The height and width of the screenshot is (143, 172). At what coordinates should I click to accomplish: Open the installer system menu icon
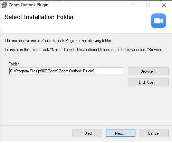[x=4, y=5]
